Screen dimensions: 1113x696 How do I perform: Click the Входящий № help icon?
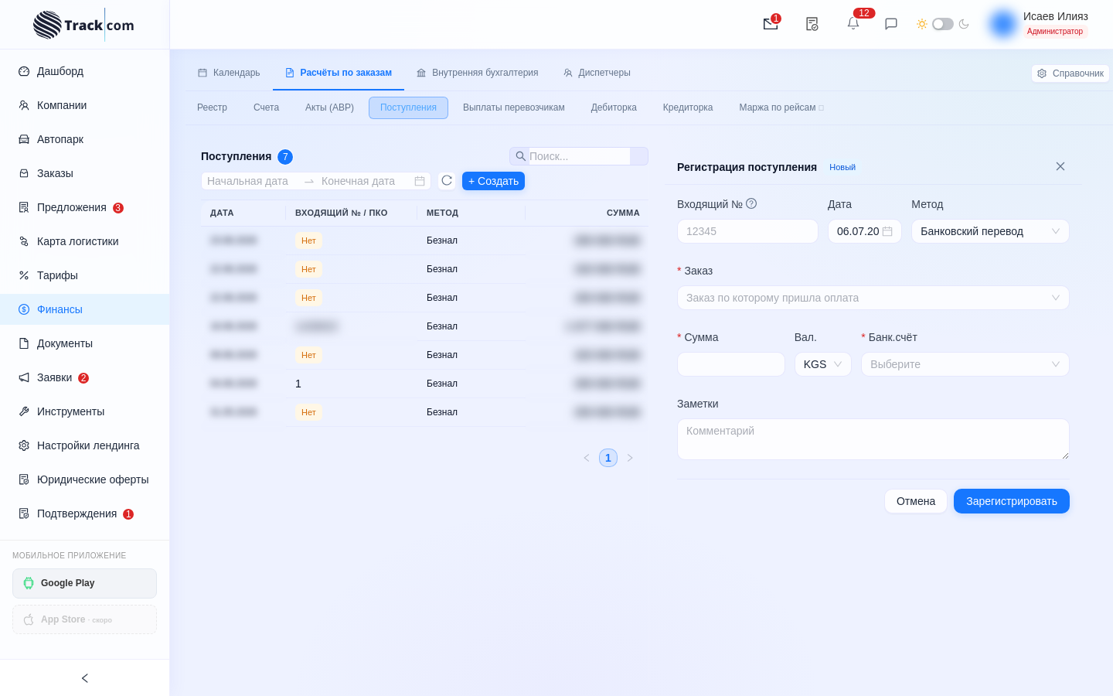[x=751, y=203]
